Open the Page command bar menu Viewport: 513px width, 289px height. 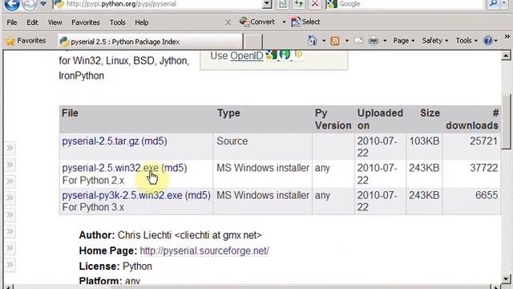tap(404, 41)
